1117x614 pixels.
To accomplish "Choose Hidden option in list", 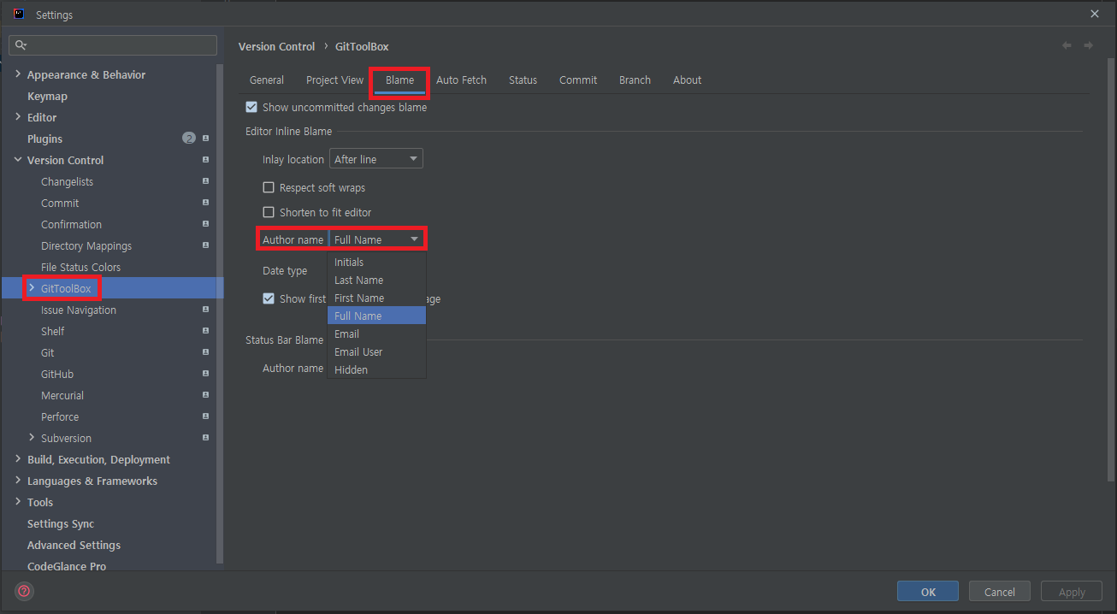I will (x=376, y=370).
